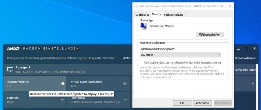This screenshot has height=110, width=261.
Task: Open the Bildschirmaktualisierungsrate 360 Hertz dropdown
Action: tap(180, 55)
